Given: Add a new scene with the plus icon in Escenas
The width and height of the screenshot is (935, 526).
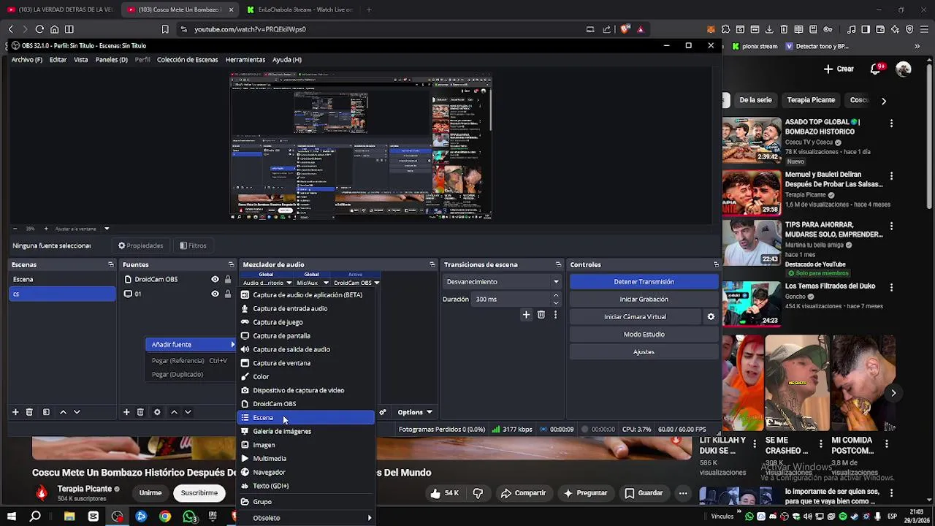Looking at the screenshot, I should tap(15, 412).
